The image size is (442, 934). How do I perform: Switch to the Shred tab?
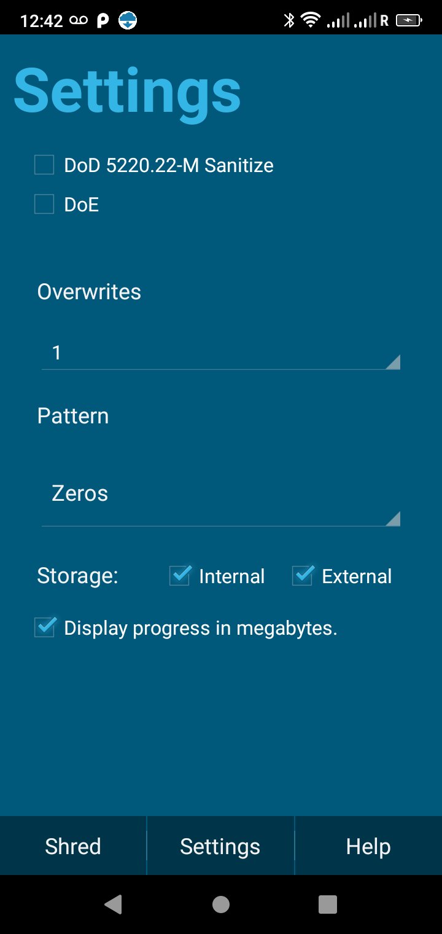(73, 846)
